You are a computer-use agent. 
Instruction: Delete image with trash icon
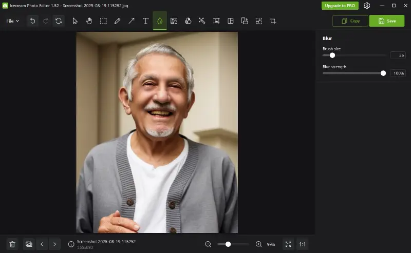pyautogui.click(x=12, y=244)
